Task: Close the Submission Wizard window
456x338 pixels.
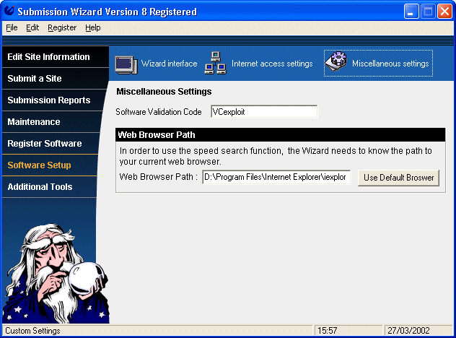Action: [445, 12]
